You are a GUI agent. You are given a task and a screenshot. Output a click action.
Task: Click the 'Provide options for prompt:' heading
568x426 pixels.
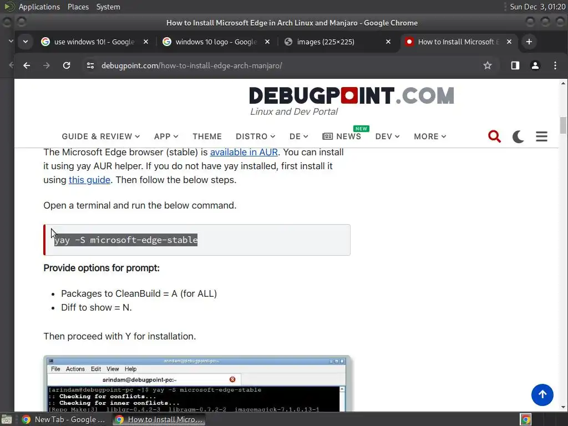(x=102, y=268)
